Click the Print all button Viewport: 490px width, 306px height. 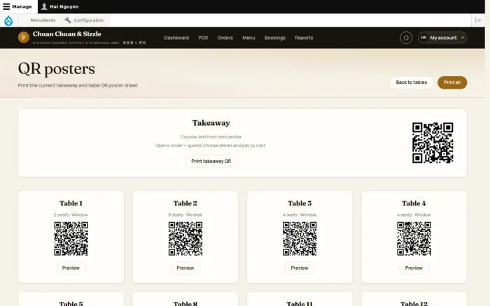[x=452, y=82]
